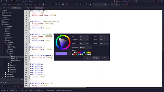Viewport: 164px width, 92px height.
Task: Select main.css in the tree browser
Action: pyautogui.click(x=15, y=59)
